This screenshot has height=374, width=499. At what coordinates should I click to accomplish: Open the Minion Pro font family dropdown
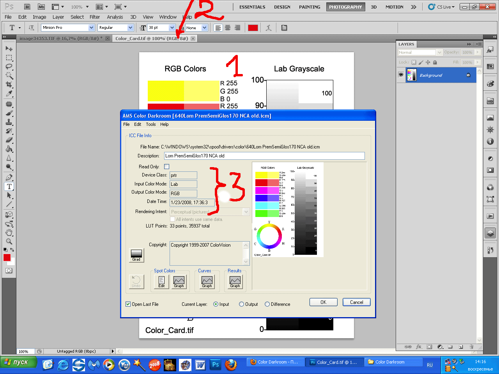pos(91,28)
